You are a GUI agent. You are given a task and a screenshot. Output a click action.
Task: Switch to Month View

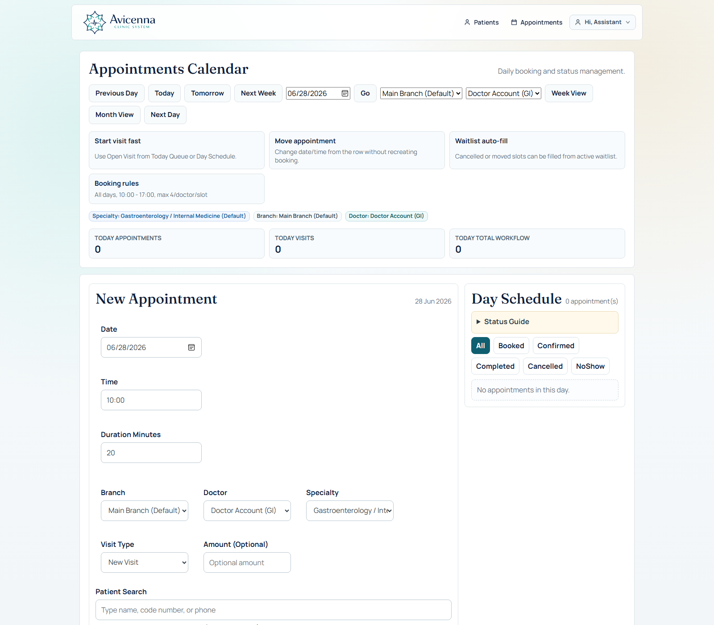115,115
